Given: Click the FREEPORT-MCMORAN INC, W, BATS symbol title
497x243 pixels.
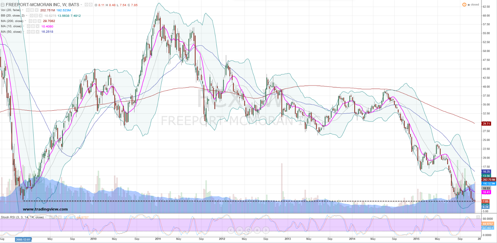Looking at the screenshot, I should (x=42, y=5).
